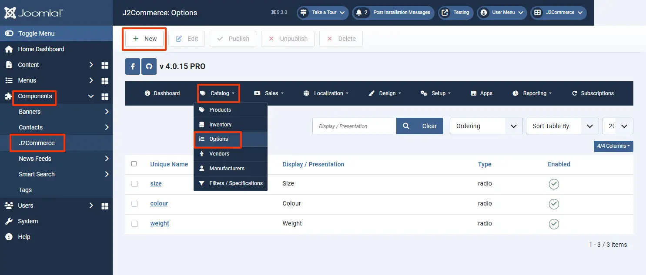Open the Design menu
Image resolution: width=646 pixels, height=275 pixels.
385,93
